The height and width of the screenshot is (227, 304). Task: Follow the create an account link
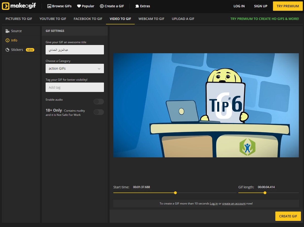pyautogui.click(x=234, y=203)
